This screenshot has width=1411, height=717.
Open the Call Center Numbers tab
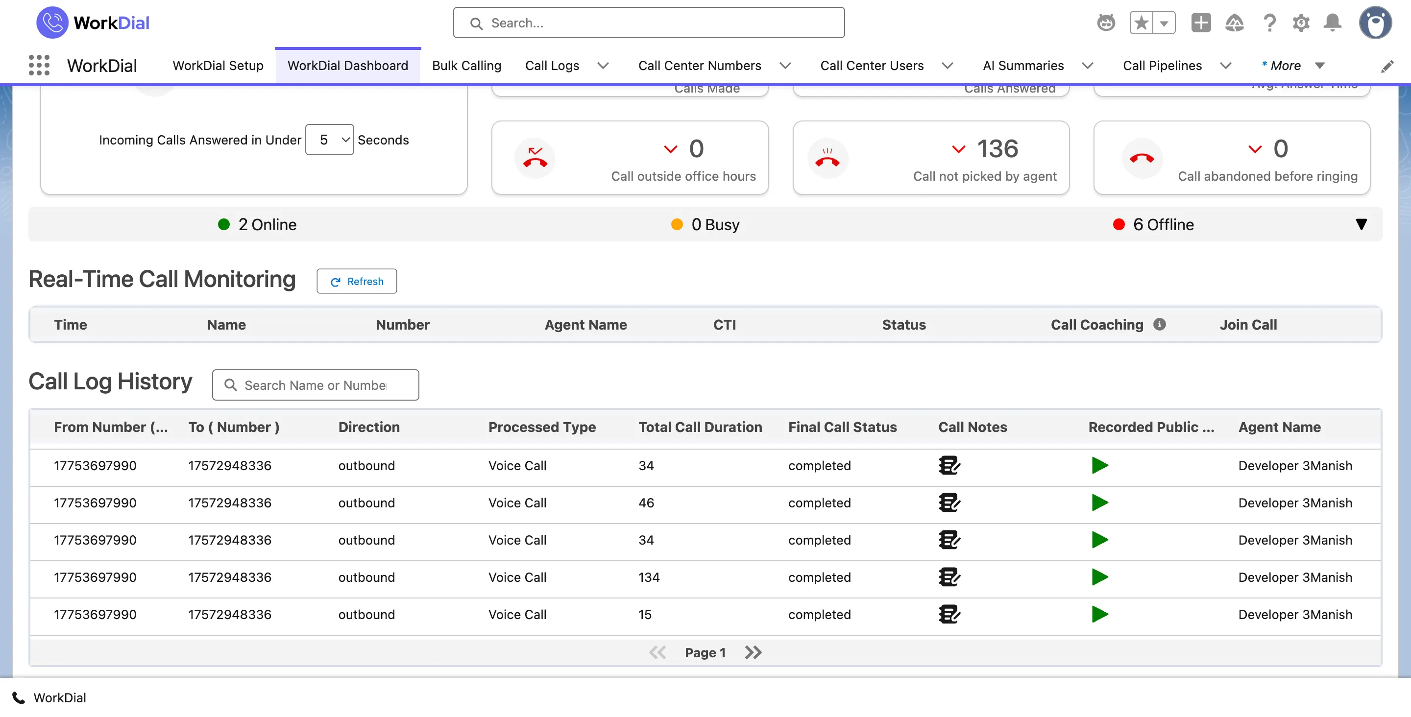point(700,66)
